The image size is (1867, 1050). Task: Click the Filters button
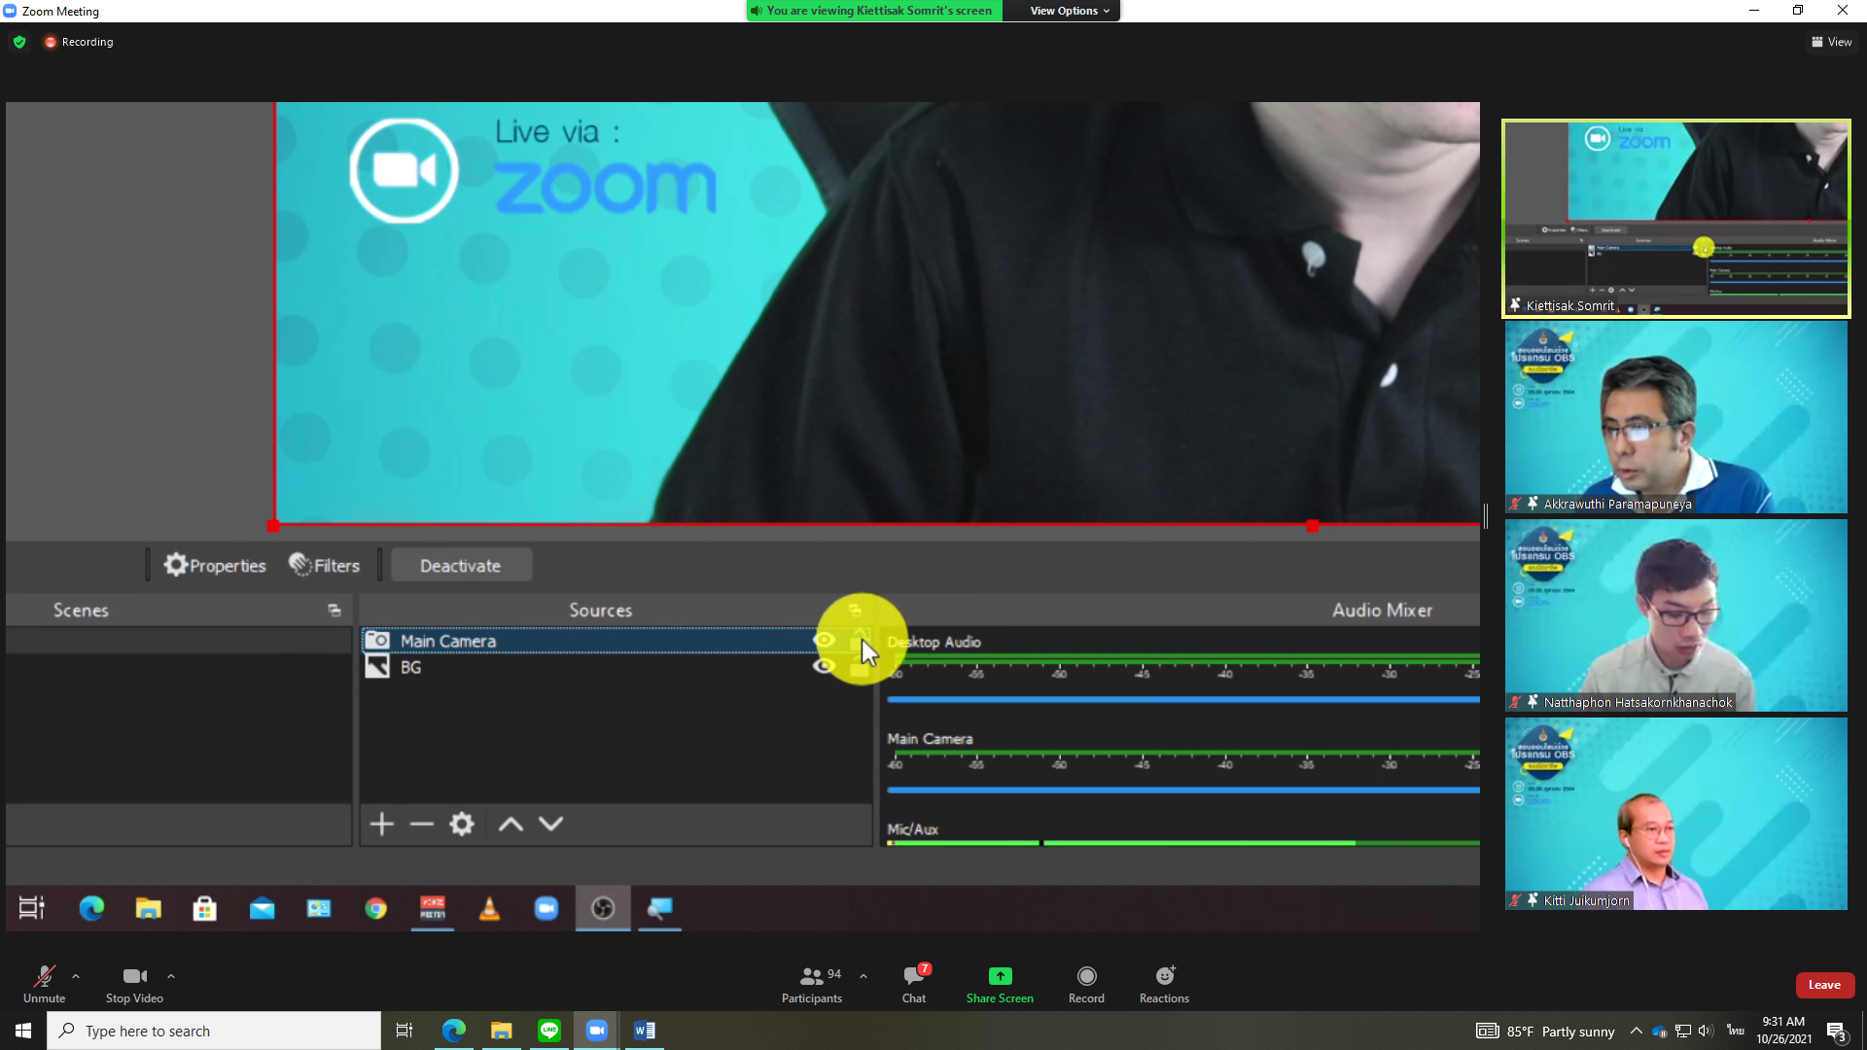coord(325,566)
